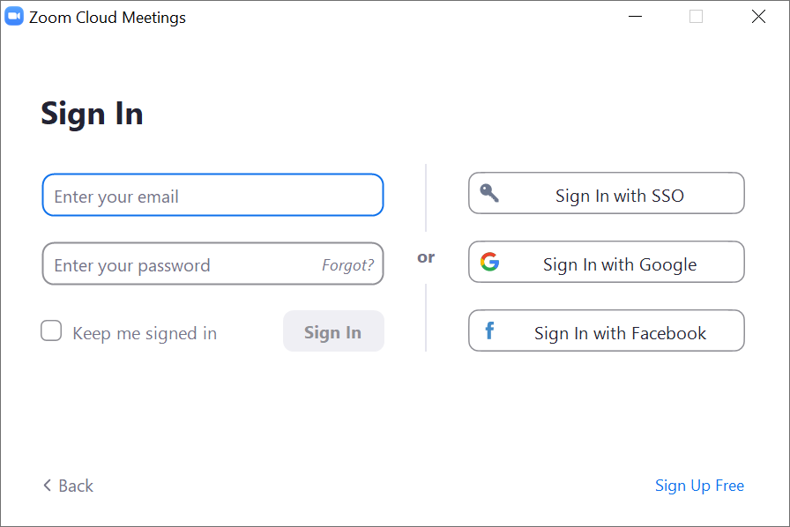Click the Keep me signed in label
This screenshot has height=527, width=790.
[x=145, y=333]
